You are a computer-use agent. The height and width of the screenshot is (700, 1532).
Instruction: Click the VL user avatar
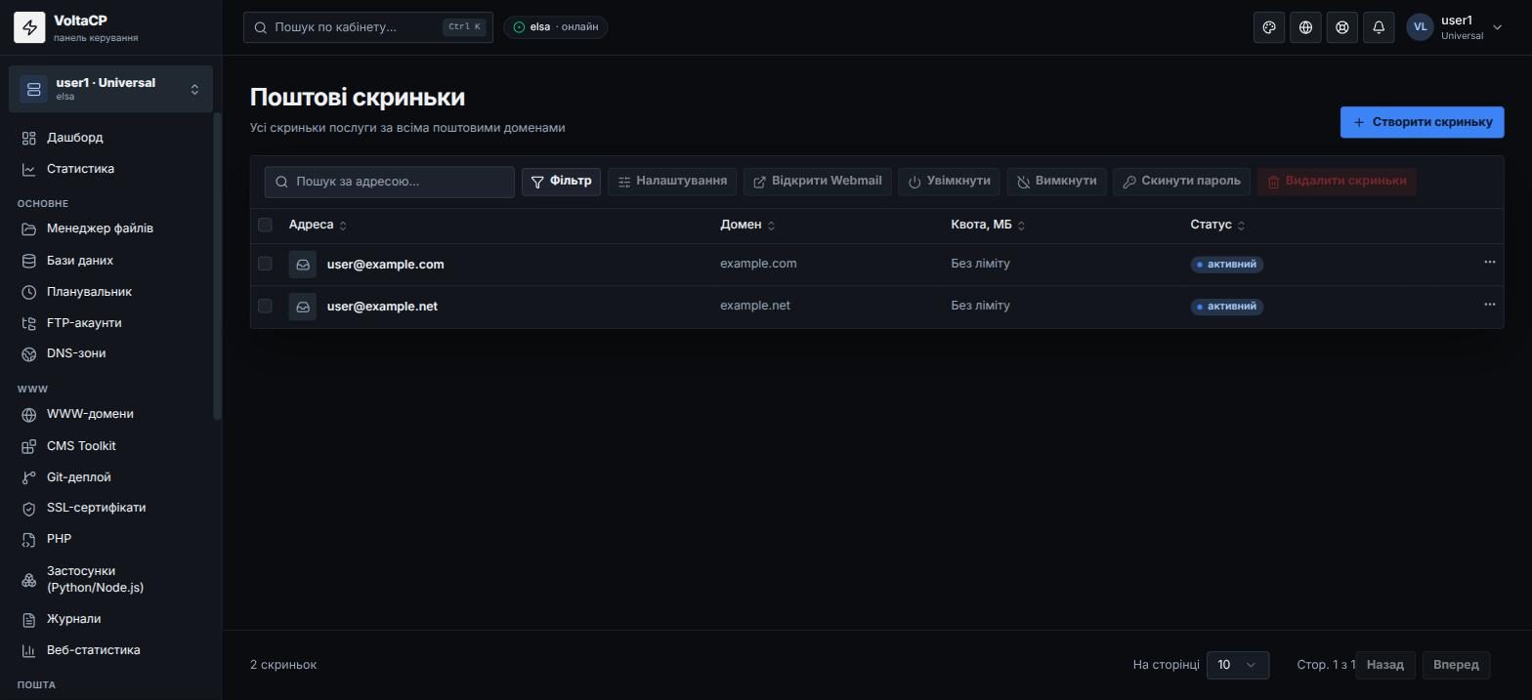pos(1420,27)
